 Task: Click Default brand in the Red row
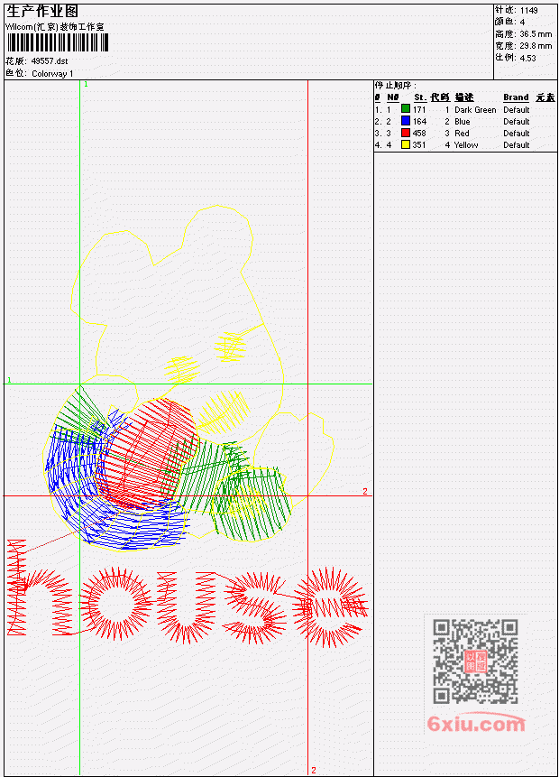click(x=517, y=134)
